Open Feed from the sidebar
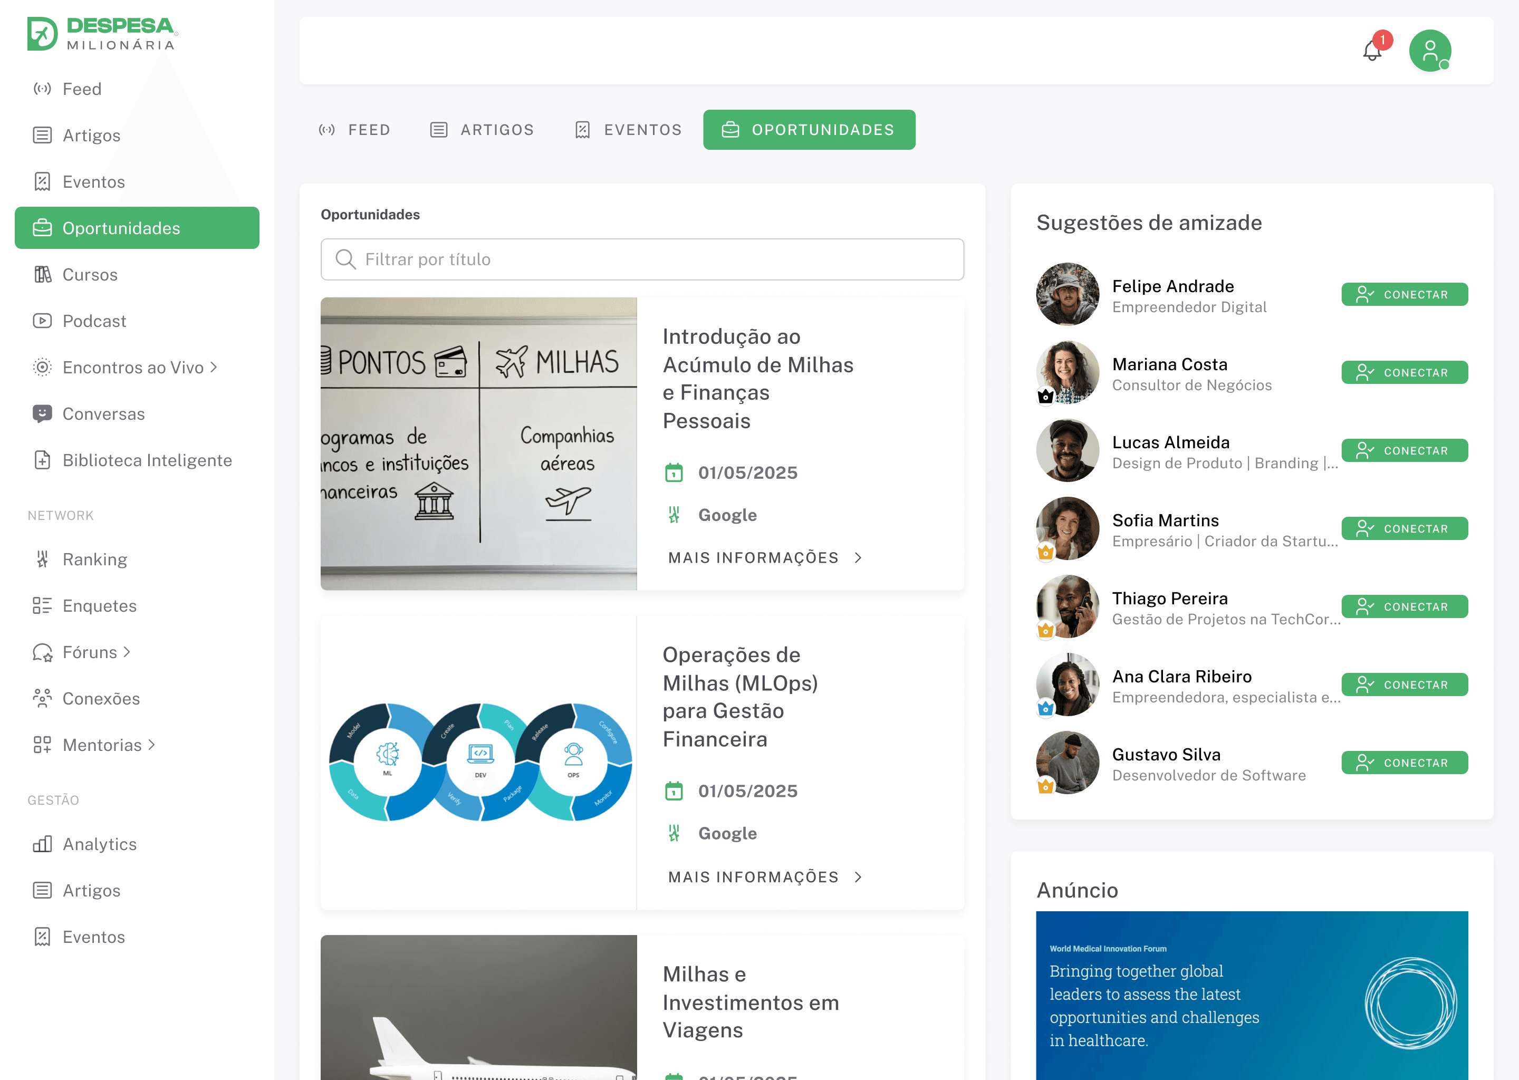This screenshot has height=1080, width=1519. [x=137, y=89]
